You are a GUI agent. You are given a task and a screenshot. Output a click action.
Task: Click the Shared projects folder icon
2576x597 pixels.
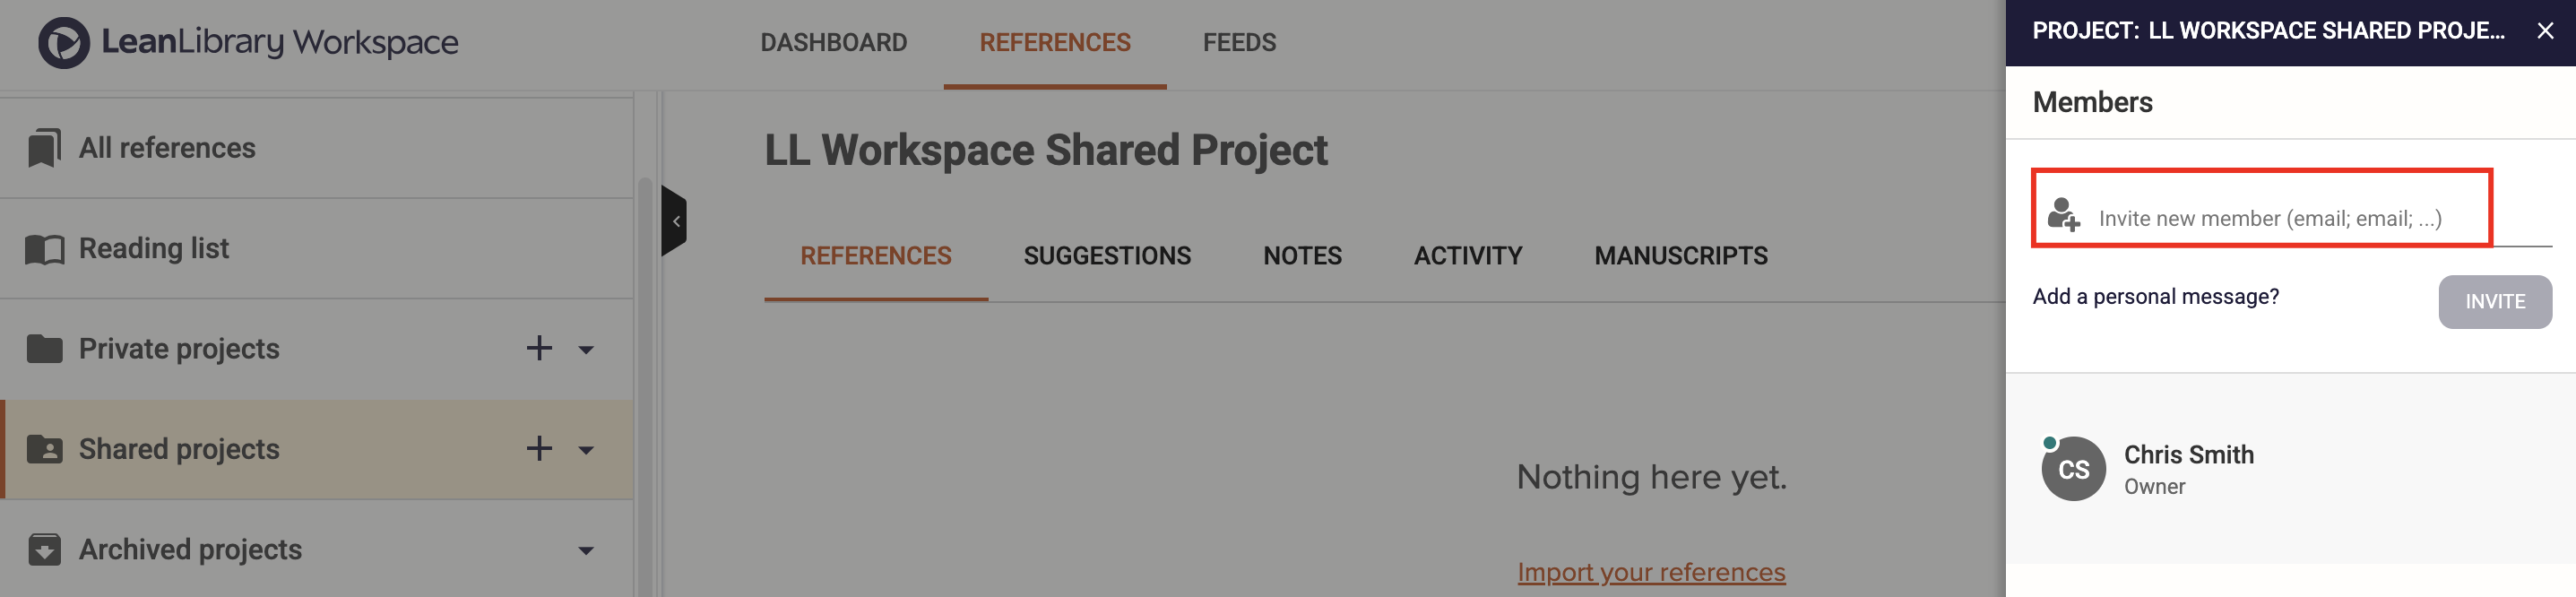46,449
